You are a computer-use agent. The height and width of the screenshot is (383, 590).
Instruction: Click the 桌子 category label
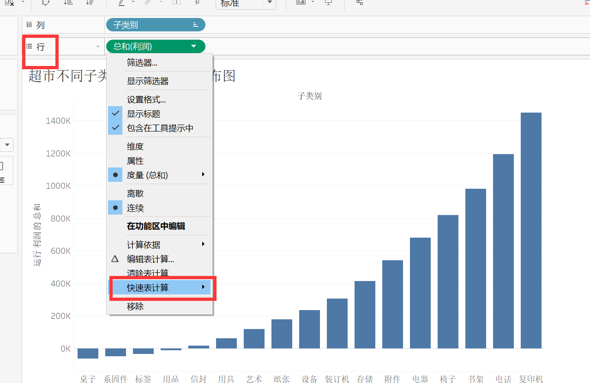tap(88, 379)
